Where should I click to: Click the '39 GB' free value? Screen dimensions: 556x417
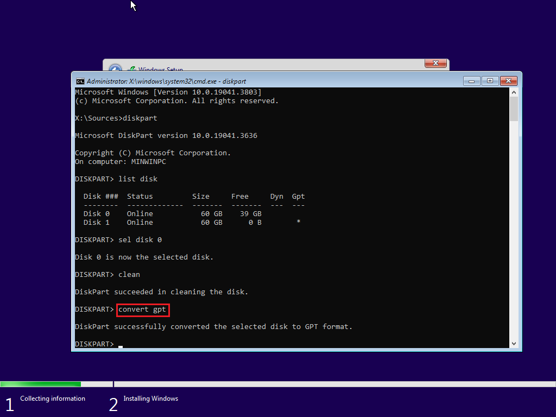[251, 214]
